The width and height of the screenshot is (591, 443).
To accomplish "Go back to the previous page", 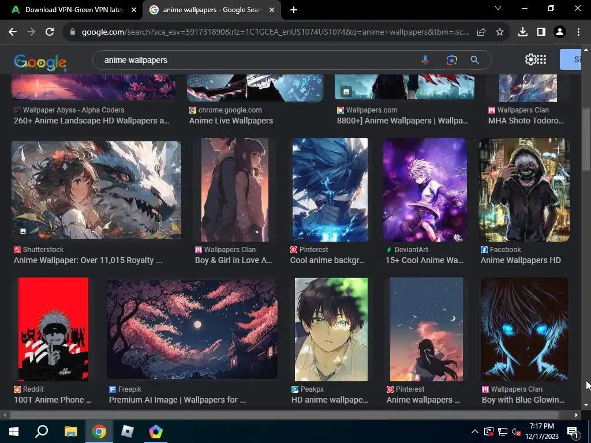I will click(13, 32).
